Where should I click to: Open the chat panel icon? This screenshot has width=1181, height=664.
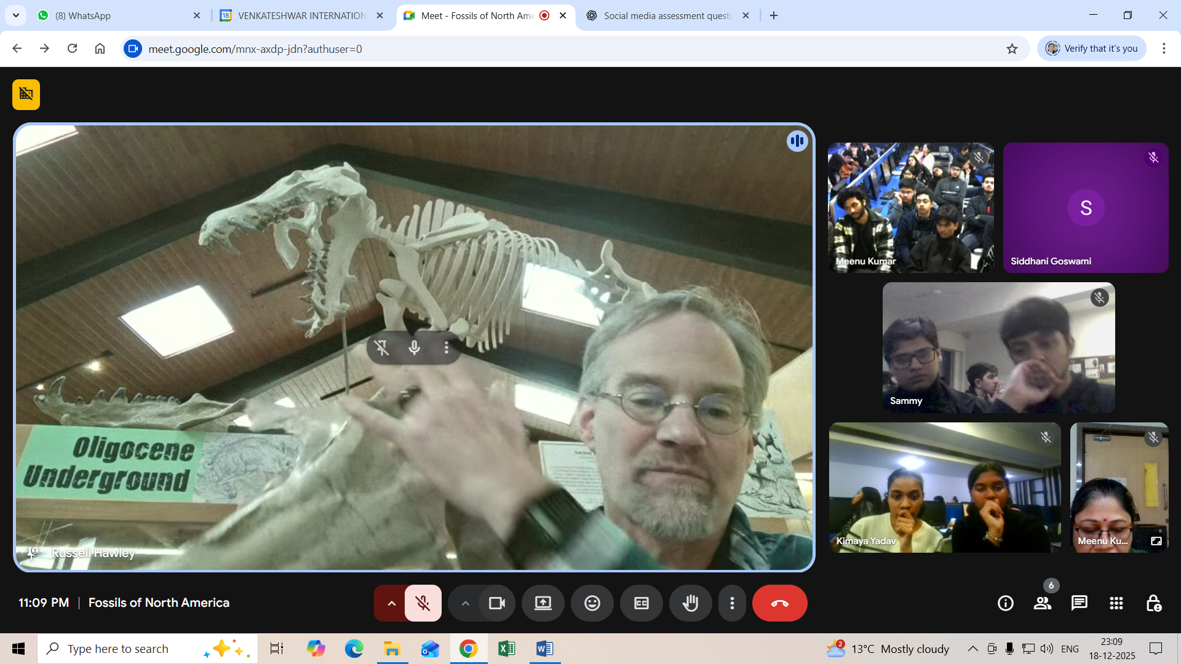(x=1079, y=603)
